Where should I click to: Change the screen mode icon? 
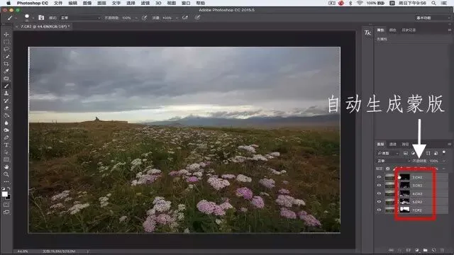(6, 212)
